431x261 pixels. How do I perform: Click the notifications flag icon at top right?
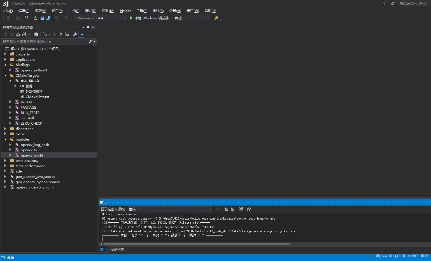click(x=384, y=3)
